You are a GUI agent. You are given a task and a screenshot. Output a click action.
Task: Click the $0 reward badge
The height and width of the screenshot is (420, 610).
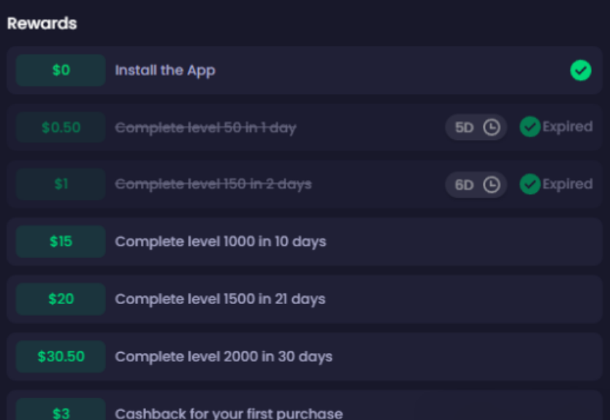coord(61,70)
